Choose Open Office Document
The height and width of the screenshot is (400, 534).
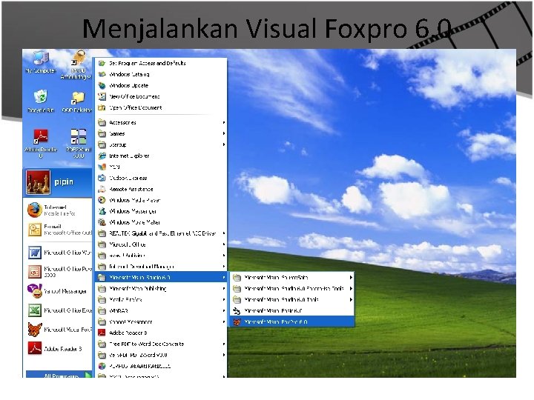click(x=160, y=107)
